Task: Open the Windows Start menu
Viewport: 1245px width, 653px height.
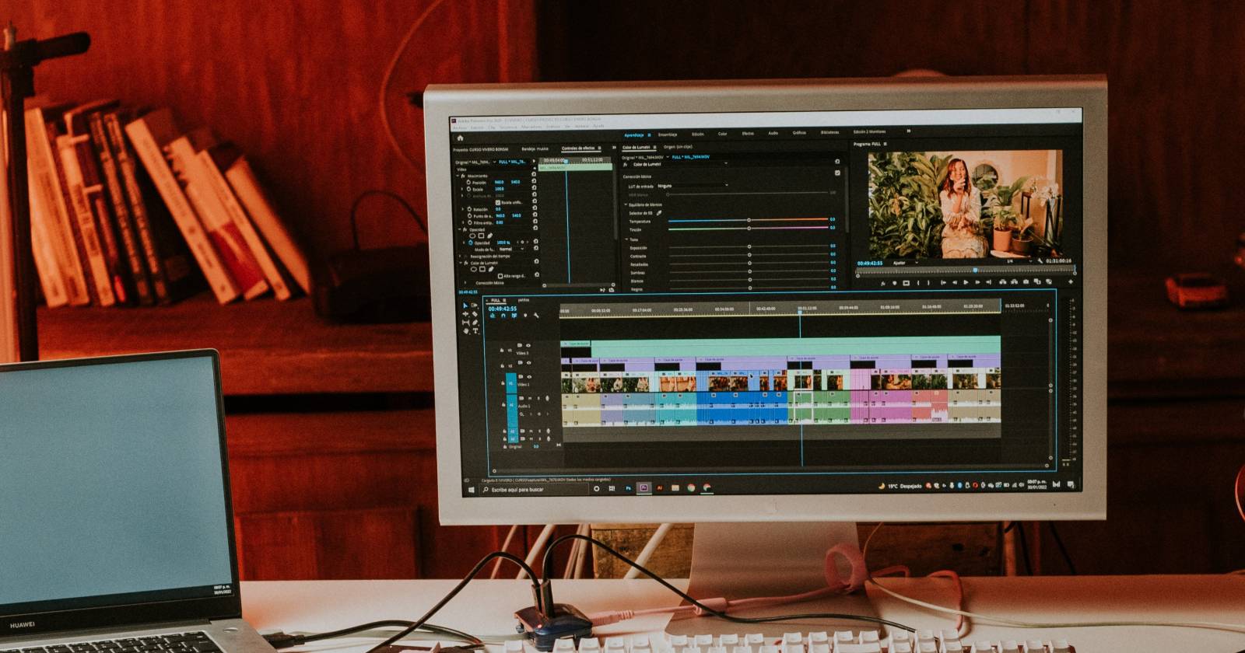Action: 470,491
